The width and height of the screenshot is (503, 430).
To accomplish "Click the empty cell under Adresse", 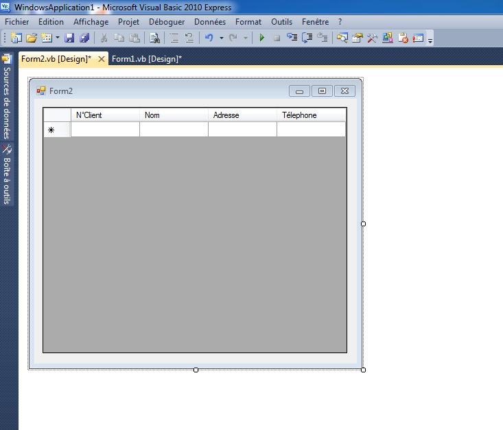I will [x=242, y=130].
